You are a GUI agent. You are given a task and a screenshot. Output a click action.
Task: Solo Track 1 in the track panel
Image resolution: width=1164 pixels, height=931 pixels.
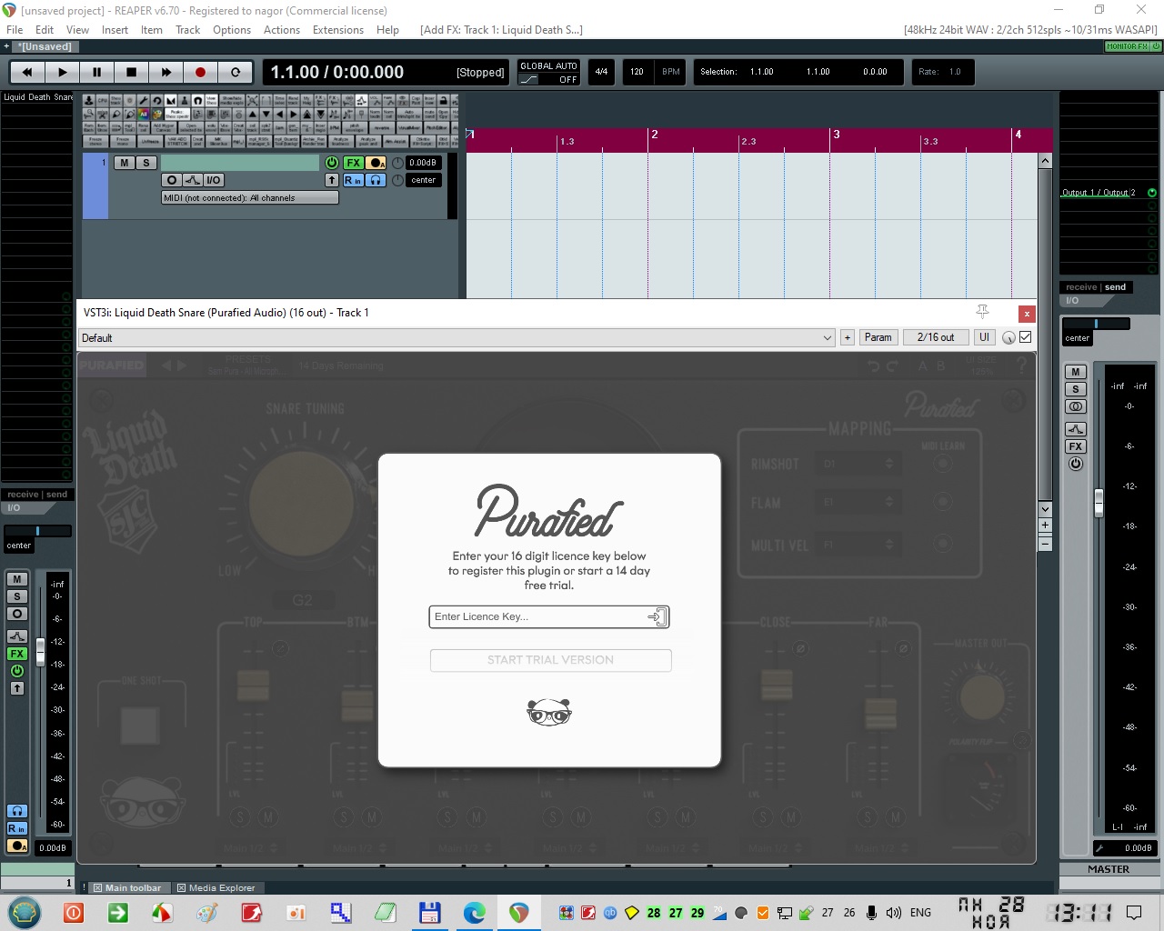click(146, 163)
